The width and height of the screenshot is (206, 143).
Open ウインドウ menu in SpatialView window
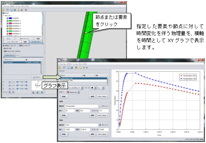click(x=25, y=6)
